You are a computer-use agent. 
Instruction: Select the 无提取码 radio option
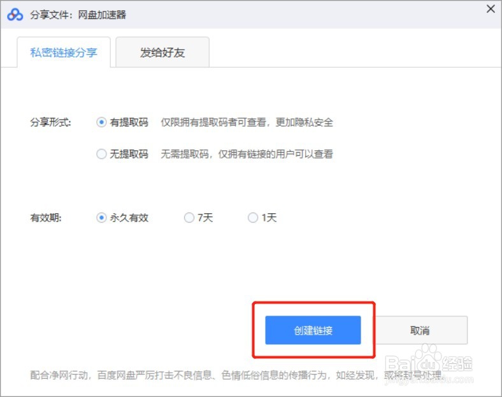click(101, 154)
